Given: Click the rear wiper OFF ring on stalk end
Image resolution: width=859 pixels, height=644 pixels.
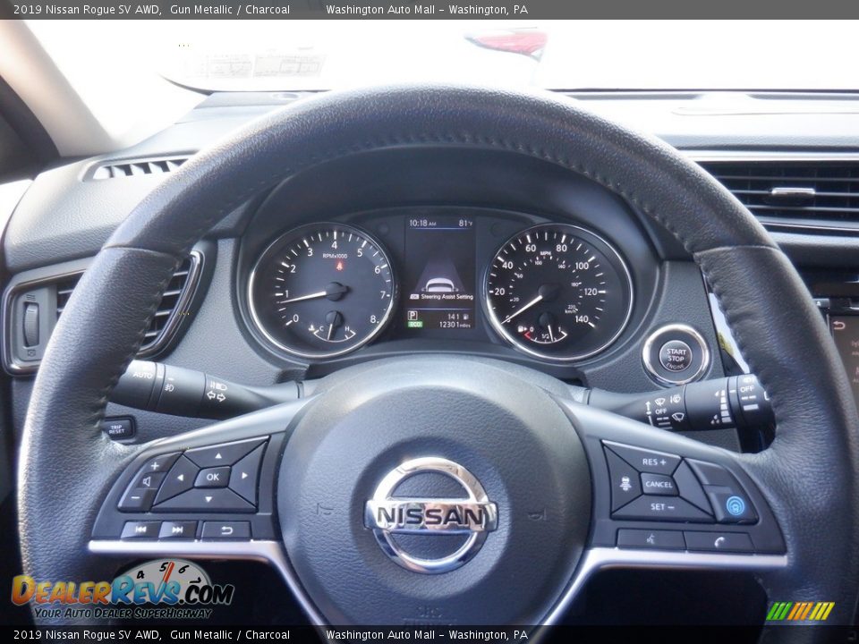Looking at the screenshot, I should click(x=747, y=389).
